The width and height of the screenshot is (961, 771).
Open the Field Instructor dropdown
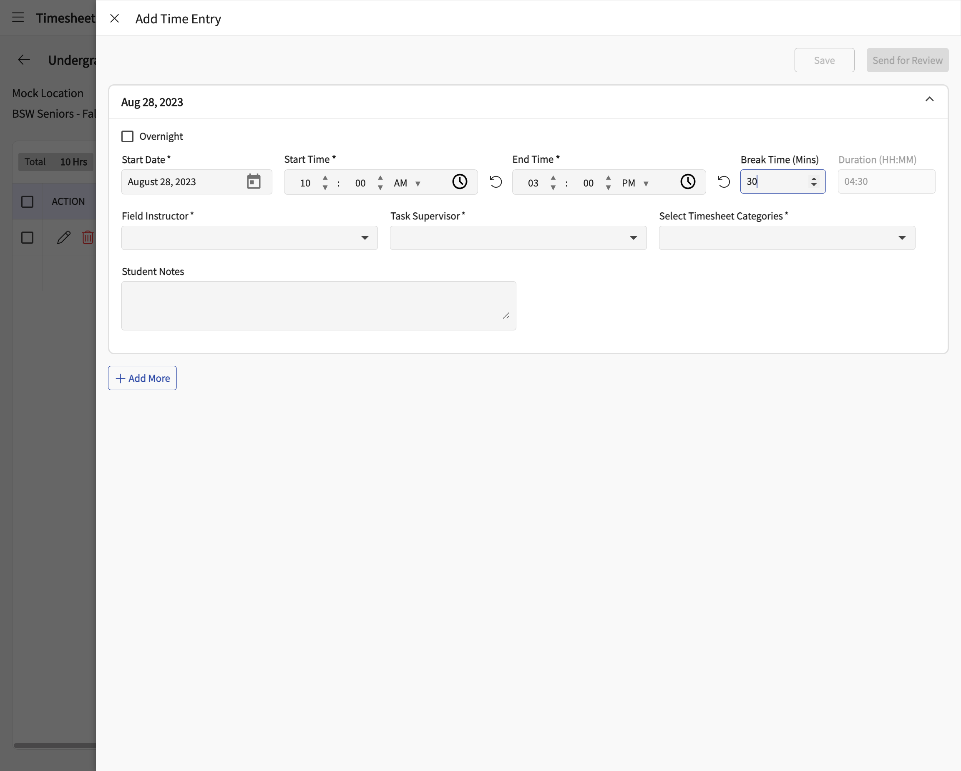click(x=249, y=238)
